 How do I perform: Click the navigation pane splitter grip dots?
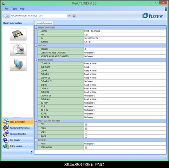(18, 118)
